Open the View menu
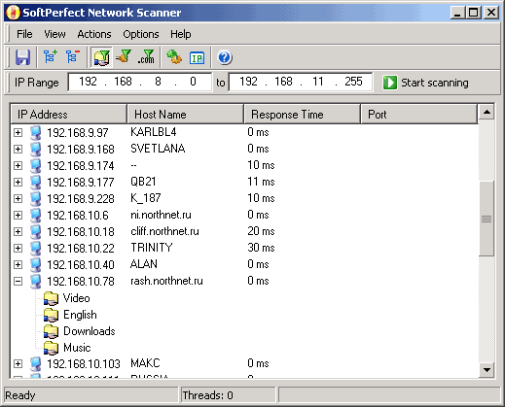505x407 pixels. coord(54,34)
